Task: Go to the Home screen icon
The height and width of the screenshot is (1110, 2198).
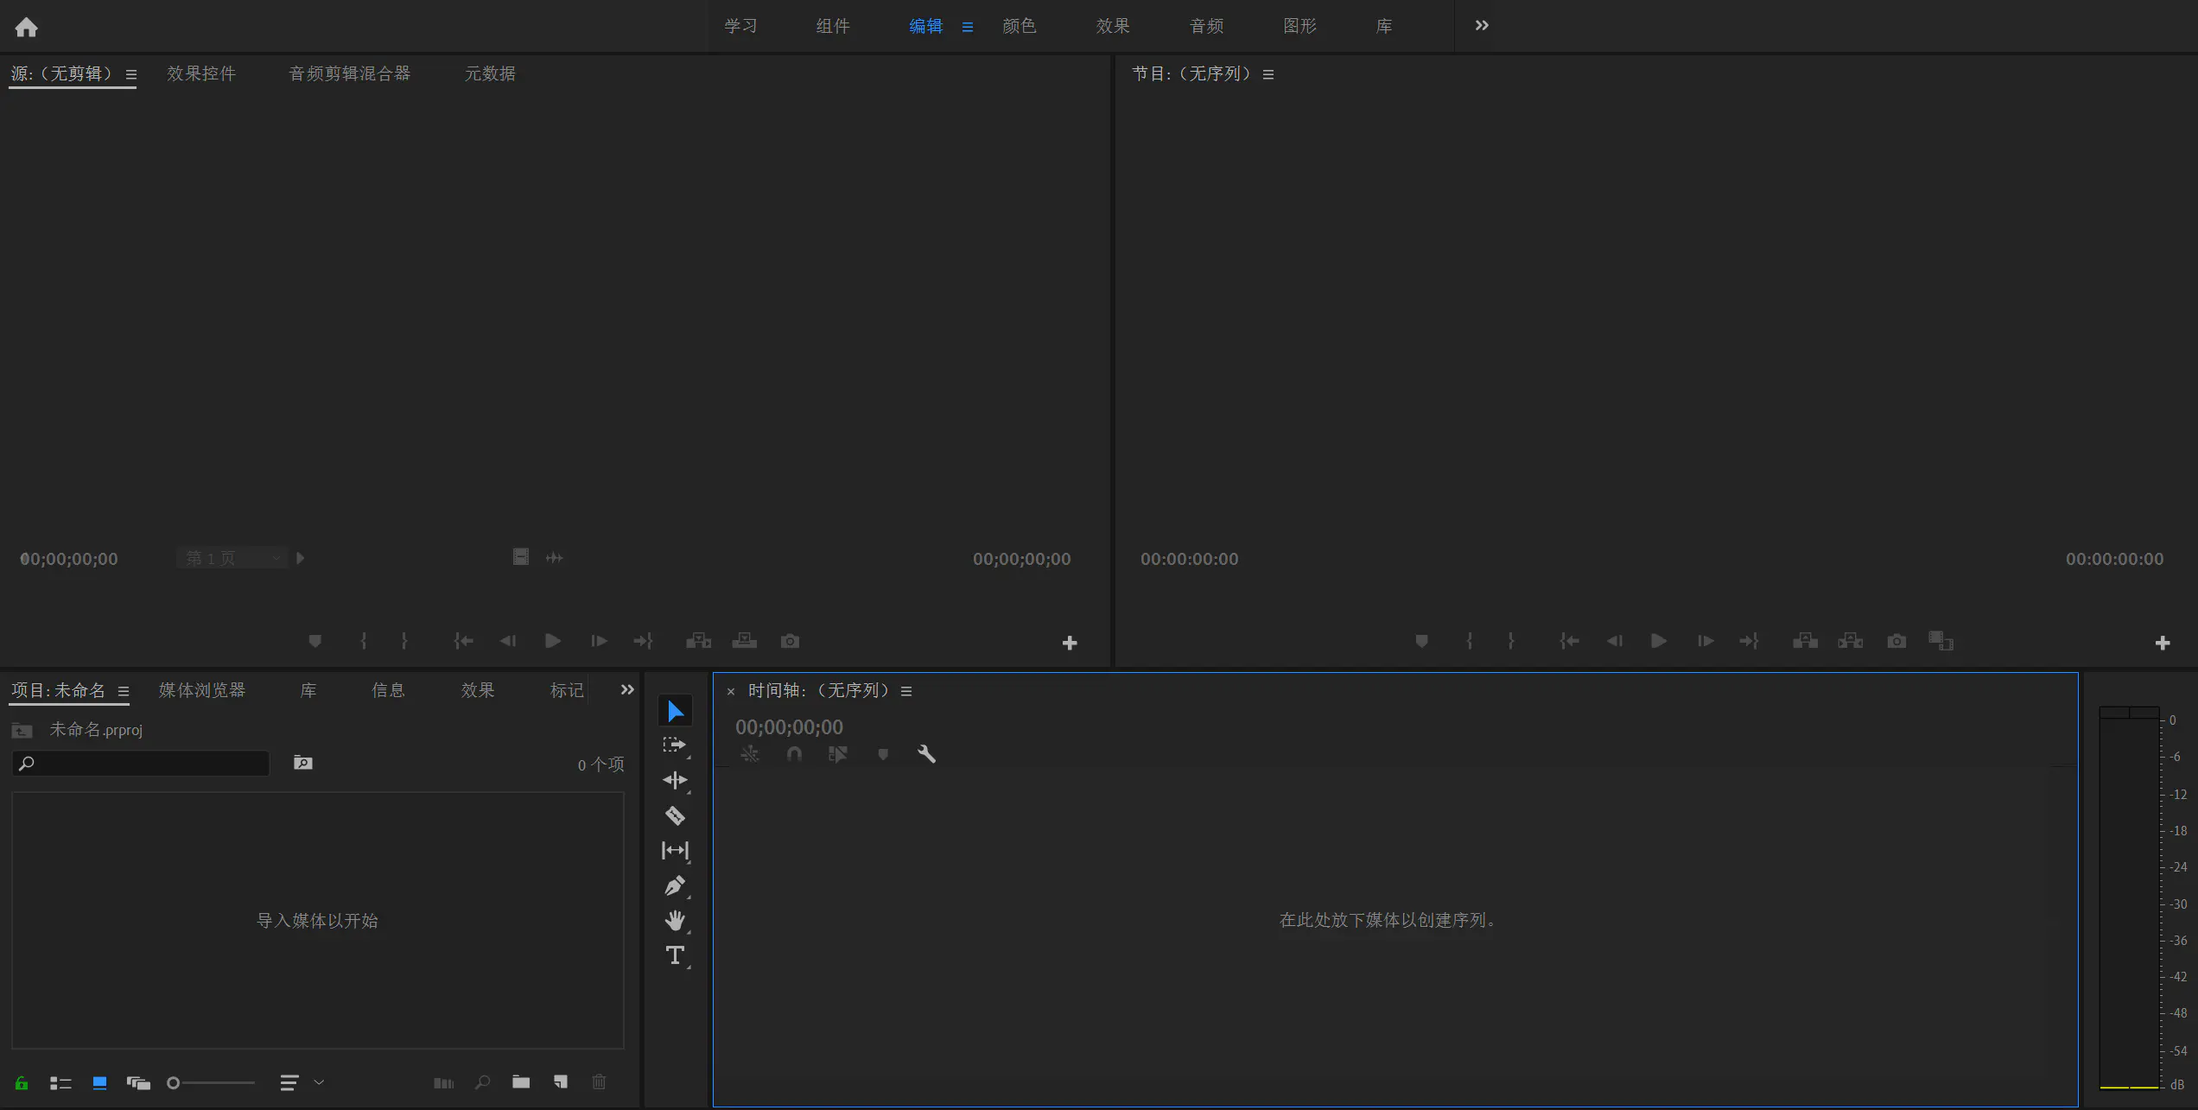Action: click(x=26, y=27)
